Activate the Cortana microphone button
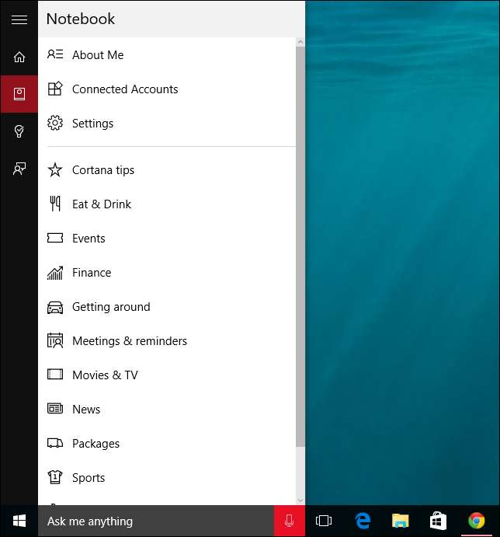The image size is (500, 537). [x=289, y=521]
